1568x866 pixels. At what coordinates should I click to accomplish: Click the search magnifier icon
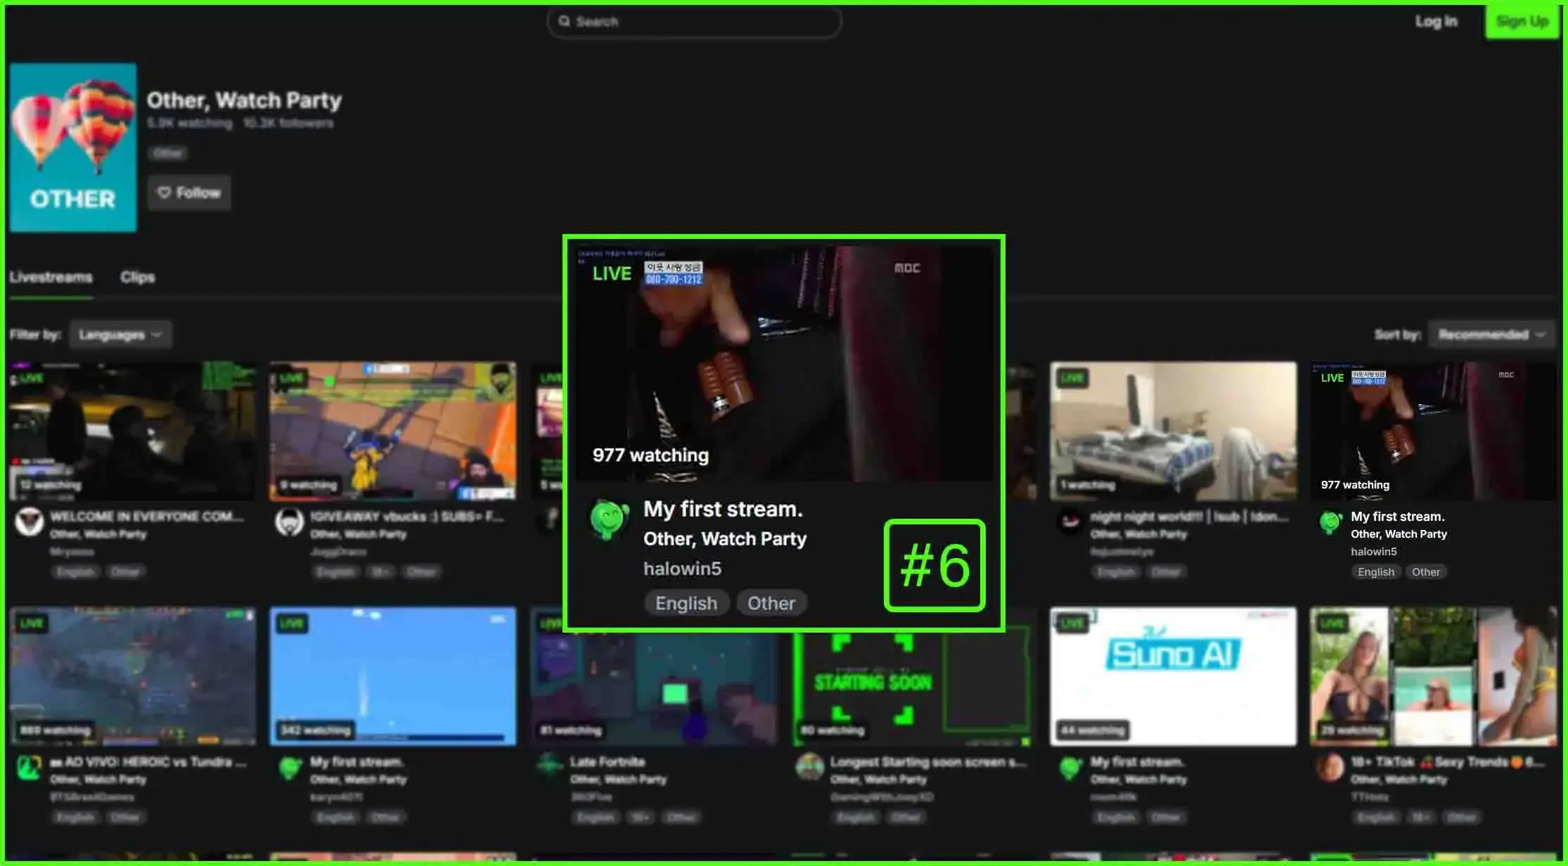click(x=564, y=21)
